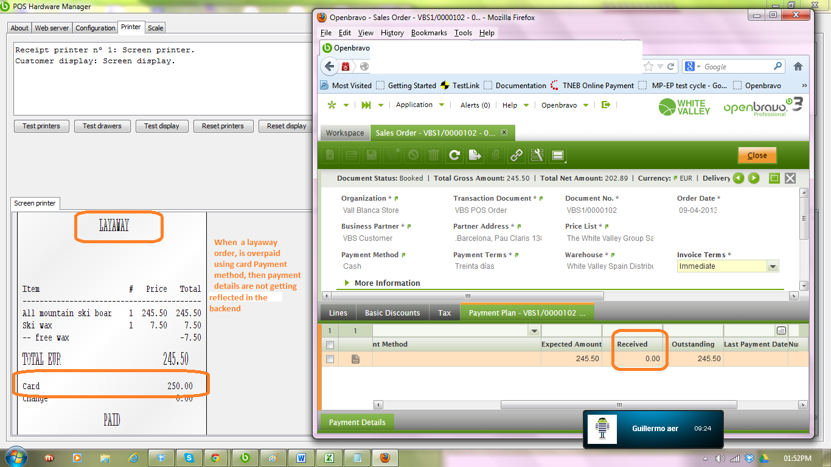Go to previous record with green left arrow
Screen dimensions: 831x467
point(739,178)
